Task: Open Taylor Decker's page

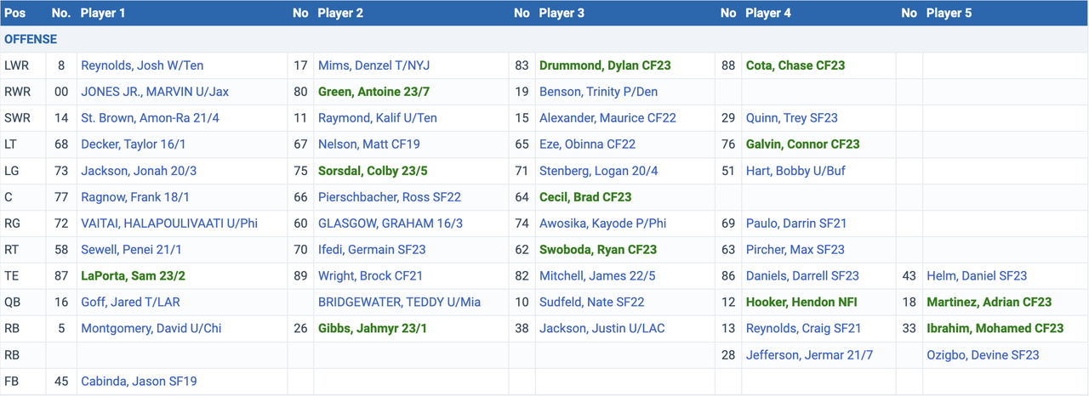Action: [x=130, y=144]
